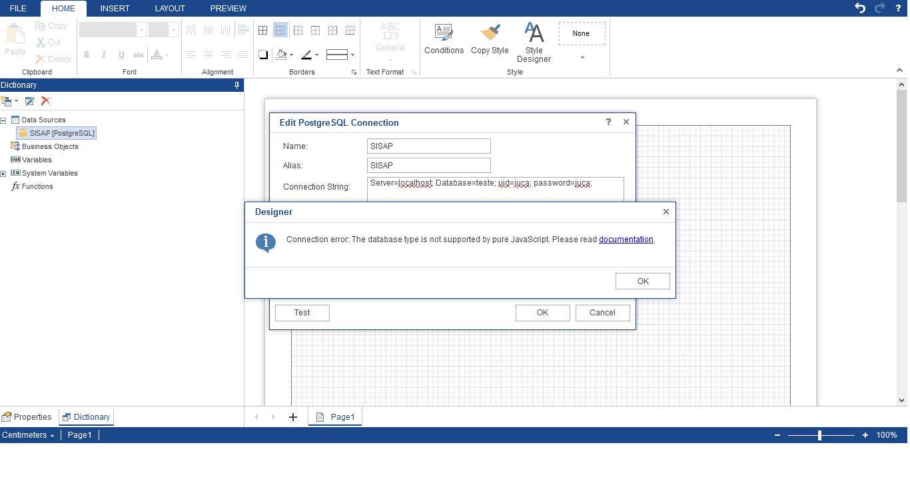Click the Edit icon in Dictionary toolbar

[x=29, y=101]
